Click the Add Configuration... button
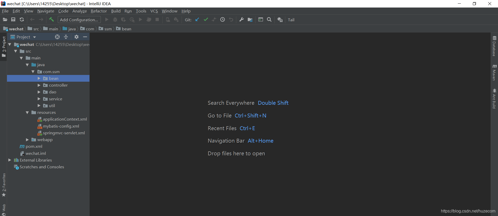Viewport: 498px width, 216px height. [79, 20]
